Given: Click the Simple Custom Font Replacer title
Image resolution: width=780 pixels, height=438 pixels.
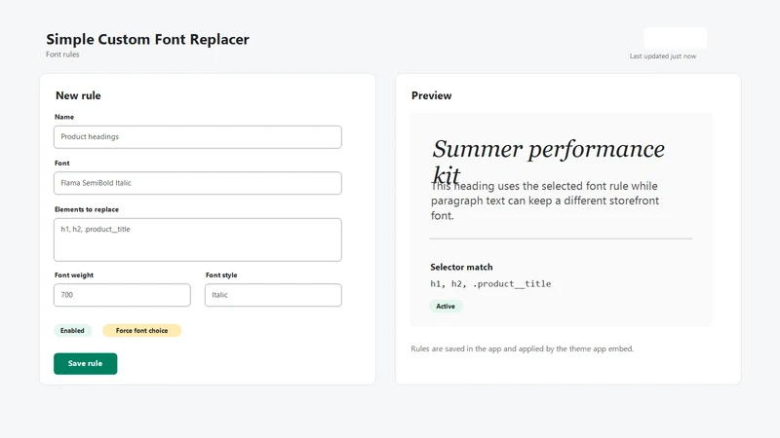Looking at the screenshot, I should pos(148,39).
